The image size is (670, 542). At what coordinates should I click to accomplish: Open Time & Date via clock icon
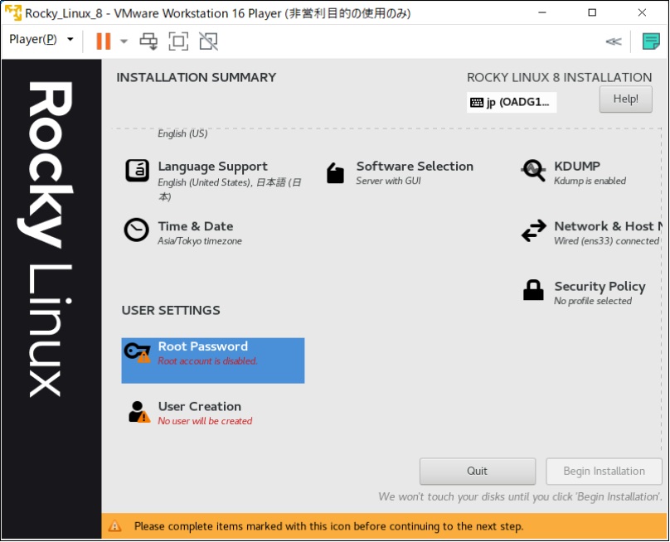[135, 230]
